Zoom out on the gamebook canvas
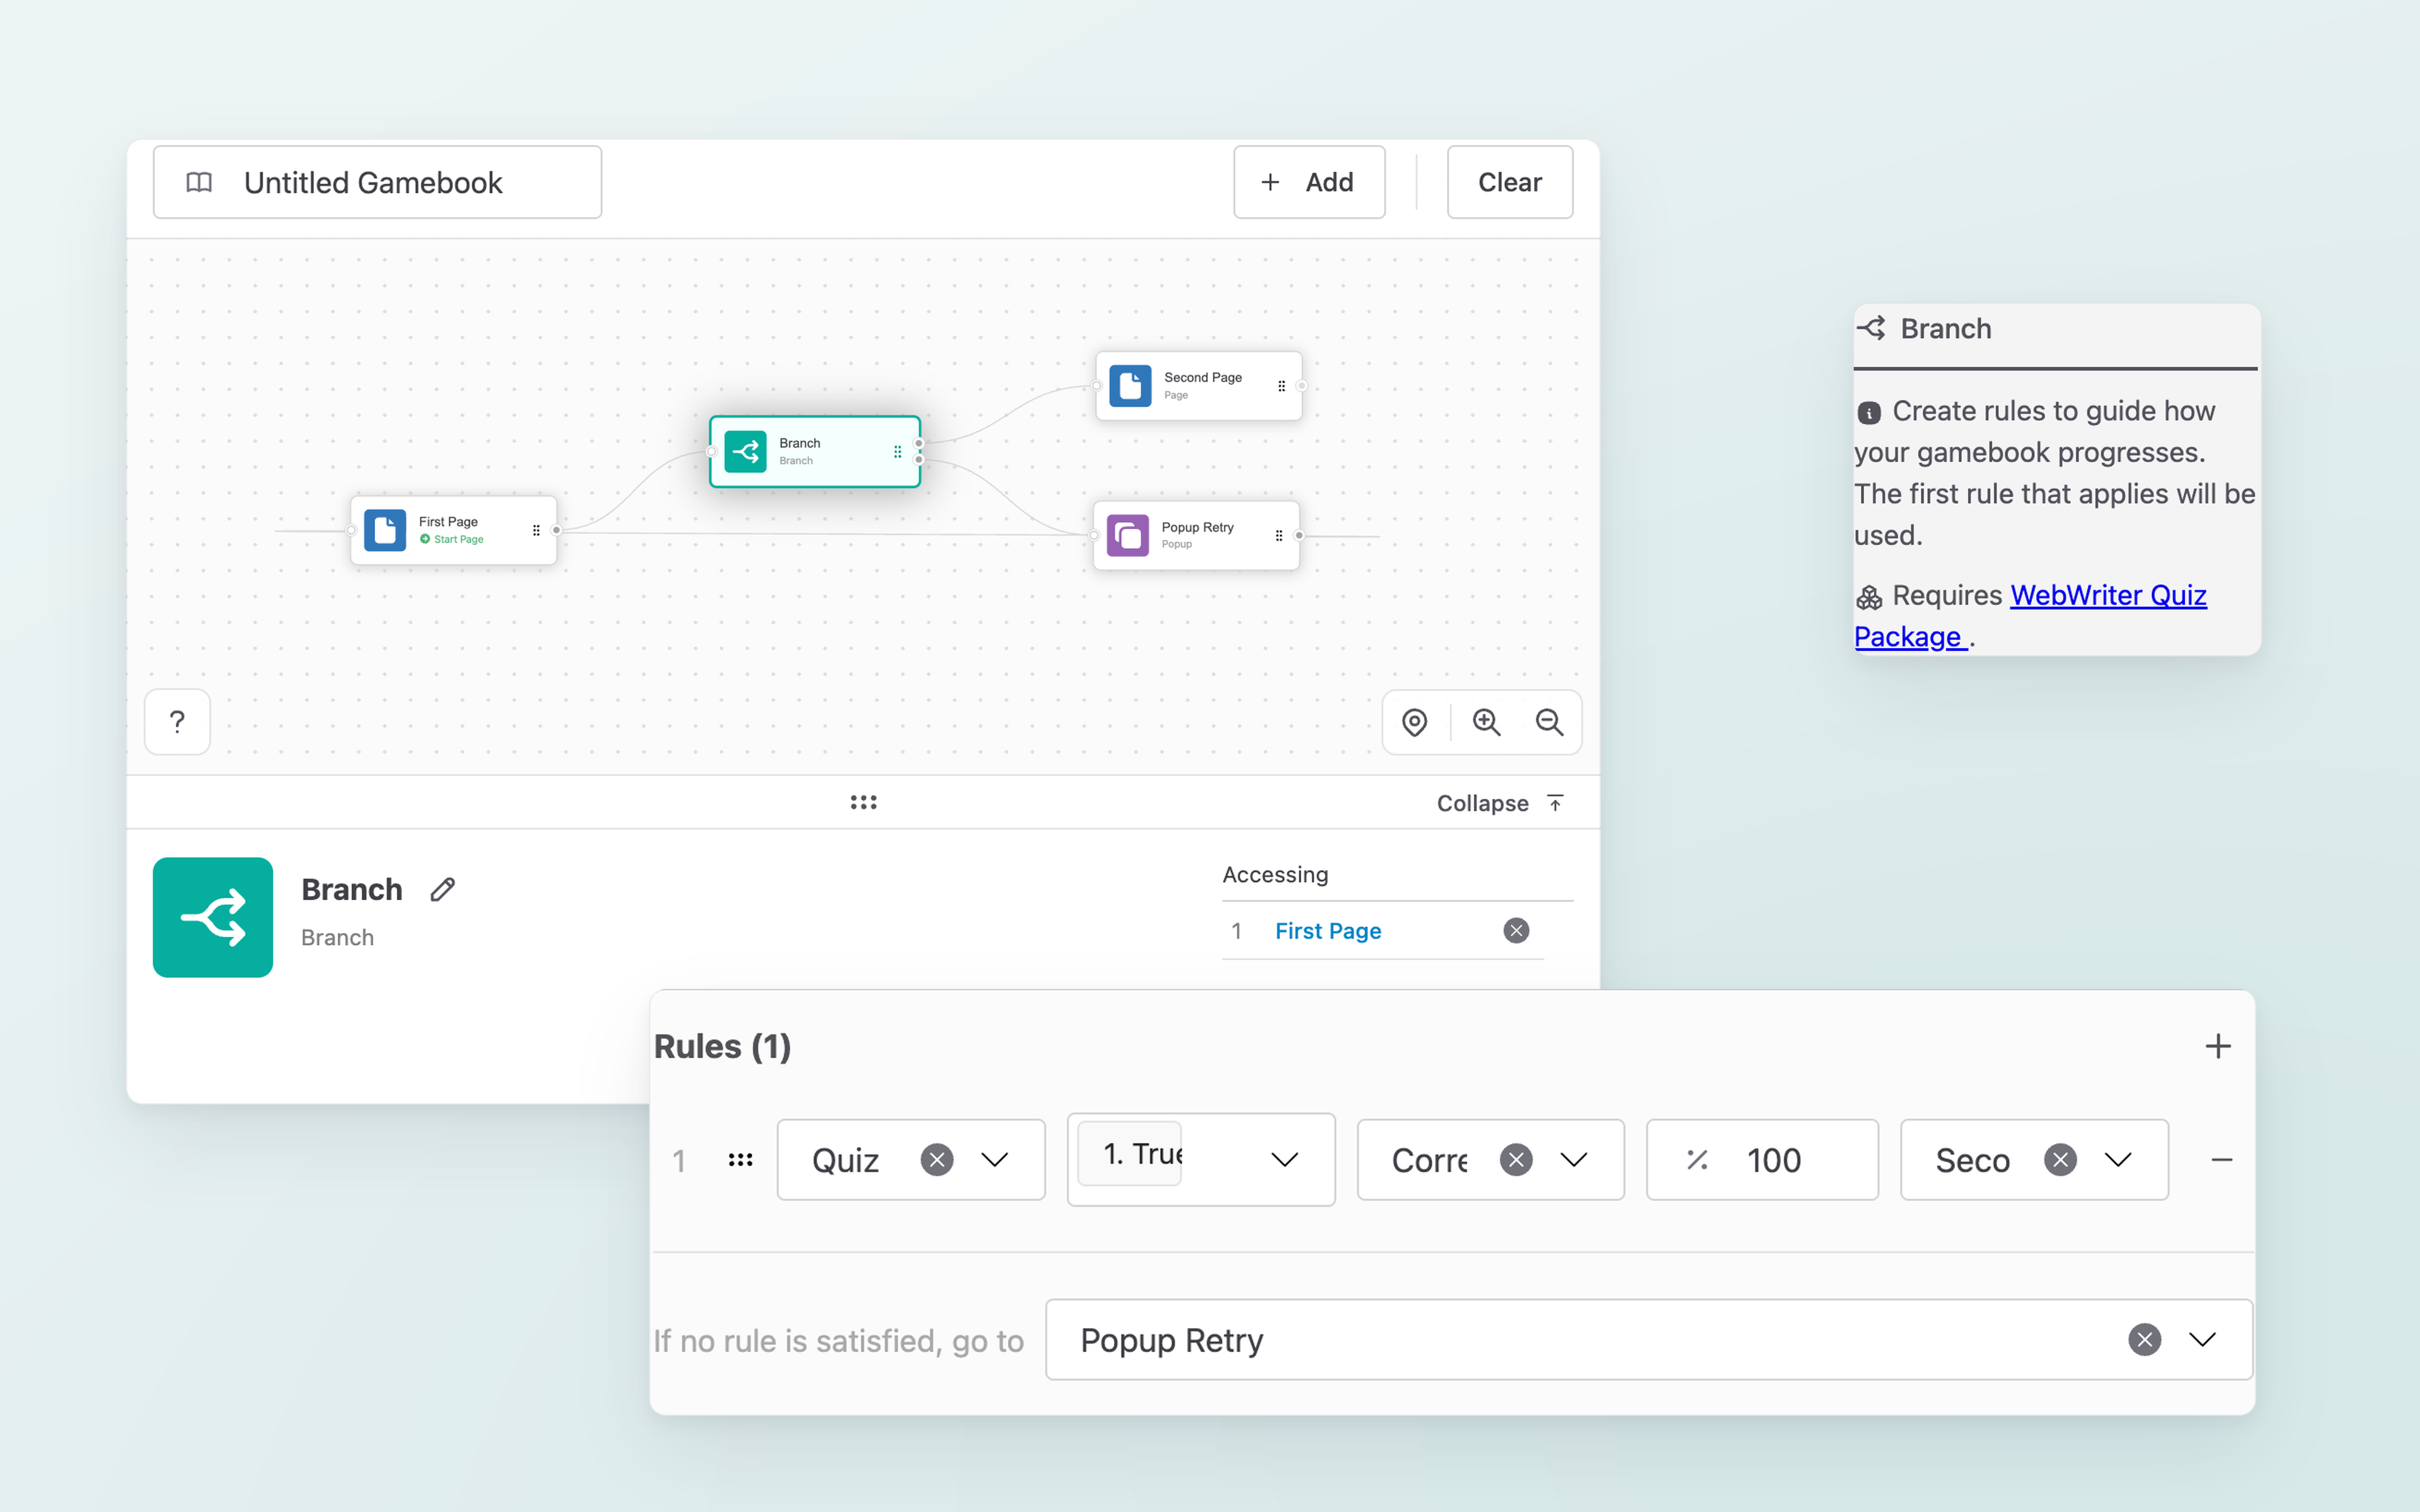The width and height of the screenshot is (2420, 1512). coord(1549,722)
